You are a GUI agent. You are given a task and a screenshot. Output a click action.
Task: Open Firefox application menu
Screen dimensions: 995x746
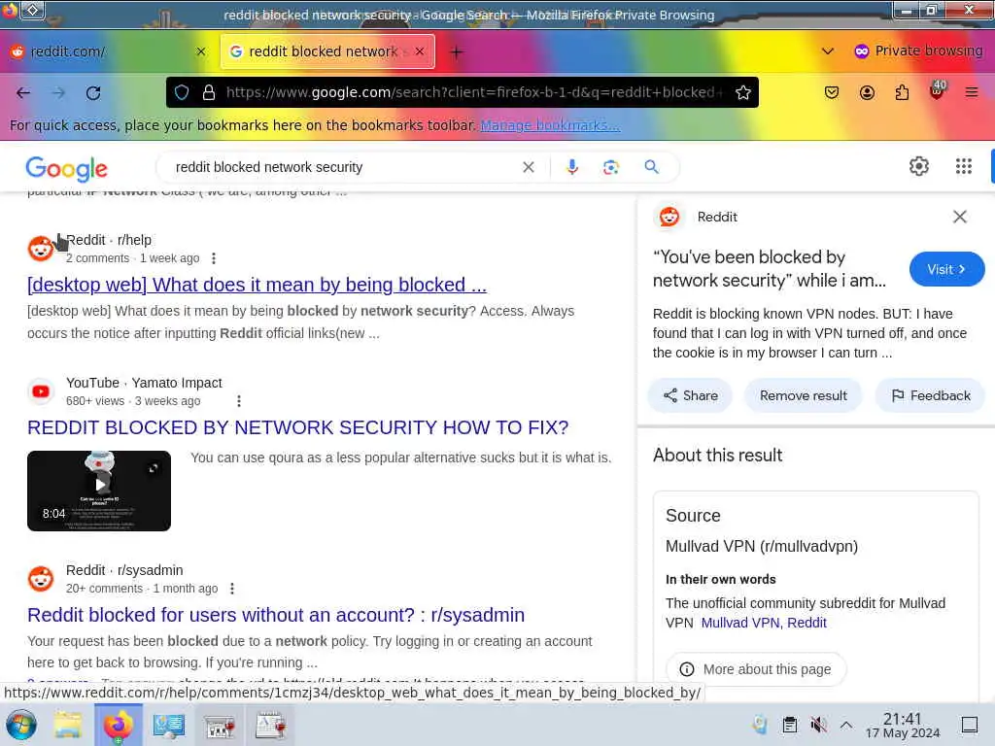click(x=972, y=92)
